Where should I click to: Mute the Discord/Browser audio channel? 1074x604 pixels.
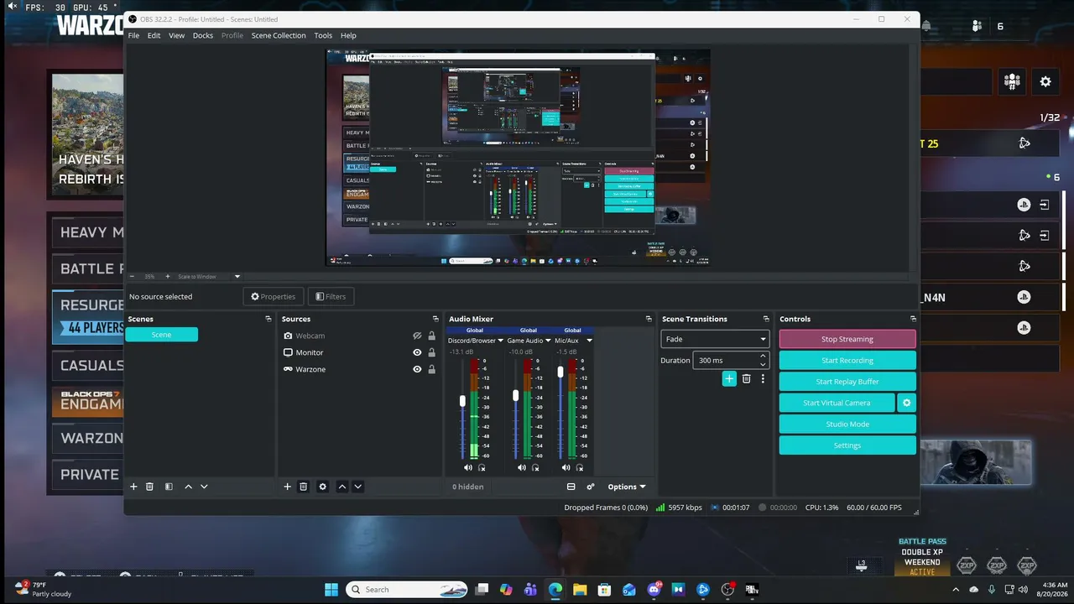coord(468,467)
